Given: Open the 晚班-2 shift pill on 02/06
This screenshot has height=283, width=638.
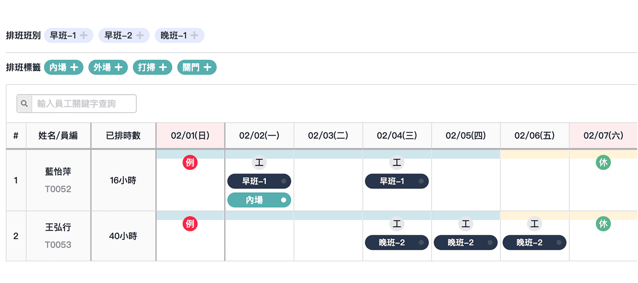Looking at the screenshot, I should coord(534,242).
